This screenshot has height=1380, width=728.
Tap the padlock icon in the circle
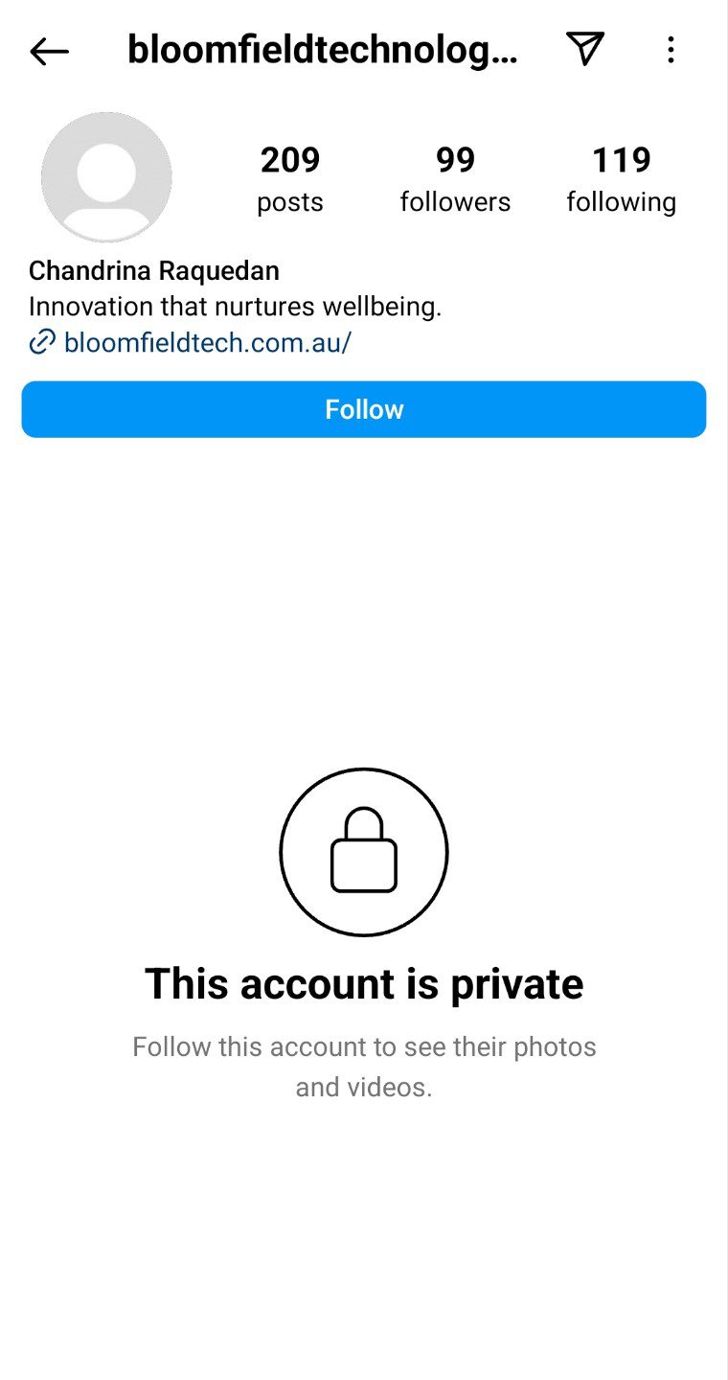pyautogui.click(x=364, y=851)
